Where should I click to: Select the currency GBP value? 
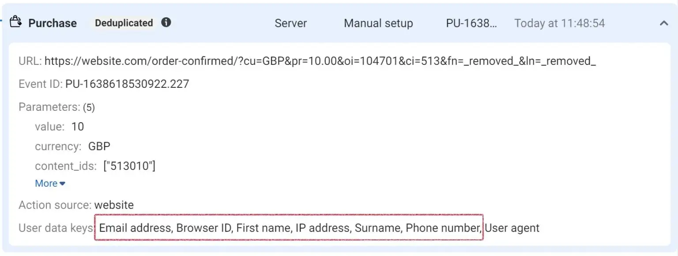tap(99, 146)
